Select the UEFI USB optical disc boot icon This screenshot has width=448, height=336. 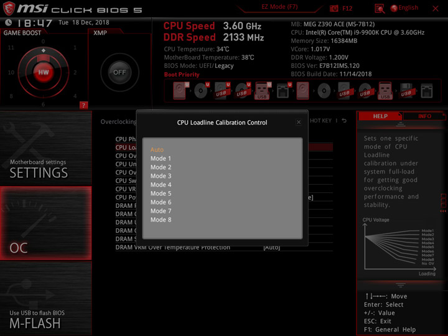243,91
